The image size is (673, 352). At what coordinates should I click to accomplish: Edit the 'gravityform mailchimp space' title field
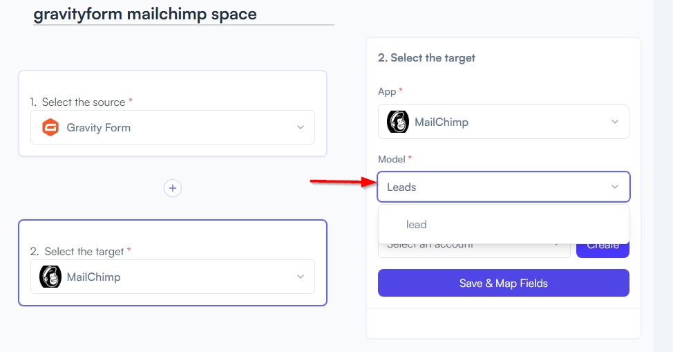click(184, 15)
